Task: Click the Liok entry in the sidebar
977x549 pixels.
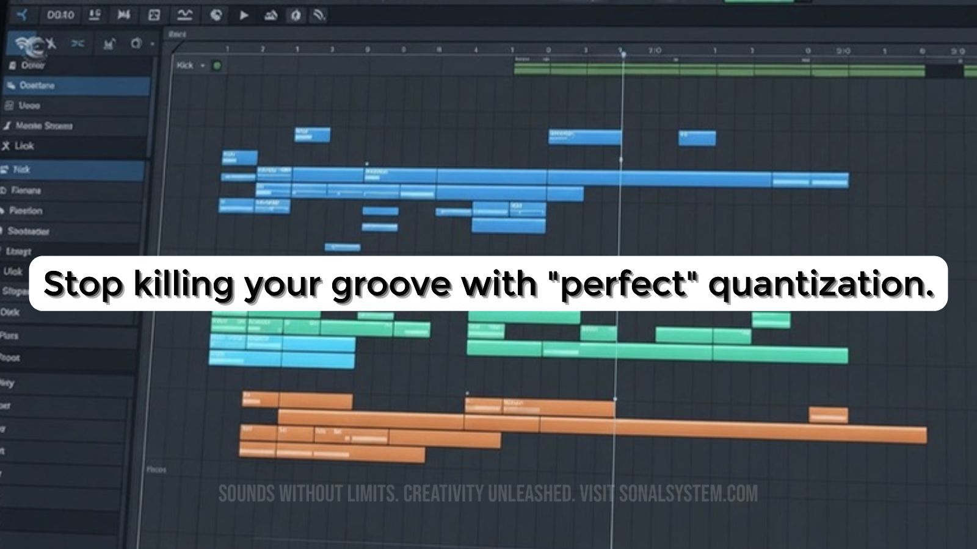Action: tap(24, 146)
